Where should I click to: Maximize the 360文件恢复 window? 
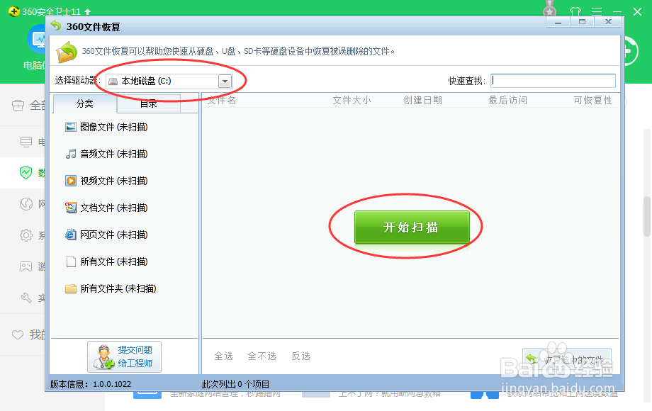[582, 22]
